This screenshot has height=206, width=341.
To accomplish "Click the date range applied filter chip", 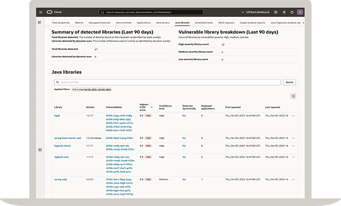I will click(x=91, y=90).
